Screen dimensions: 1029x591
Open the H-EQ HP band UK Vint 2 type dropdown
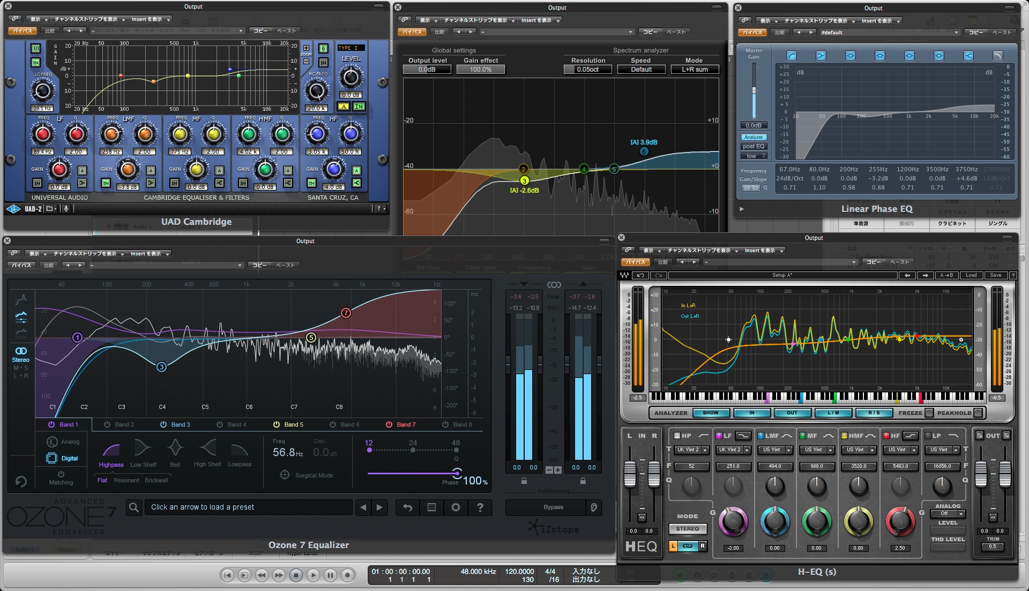coord(691,450)
